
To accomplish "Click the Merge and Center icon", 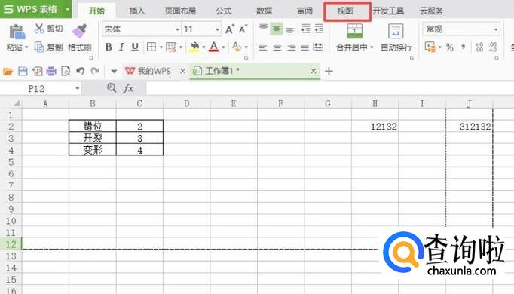I will (x=354, y=31).
